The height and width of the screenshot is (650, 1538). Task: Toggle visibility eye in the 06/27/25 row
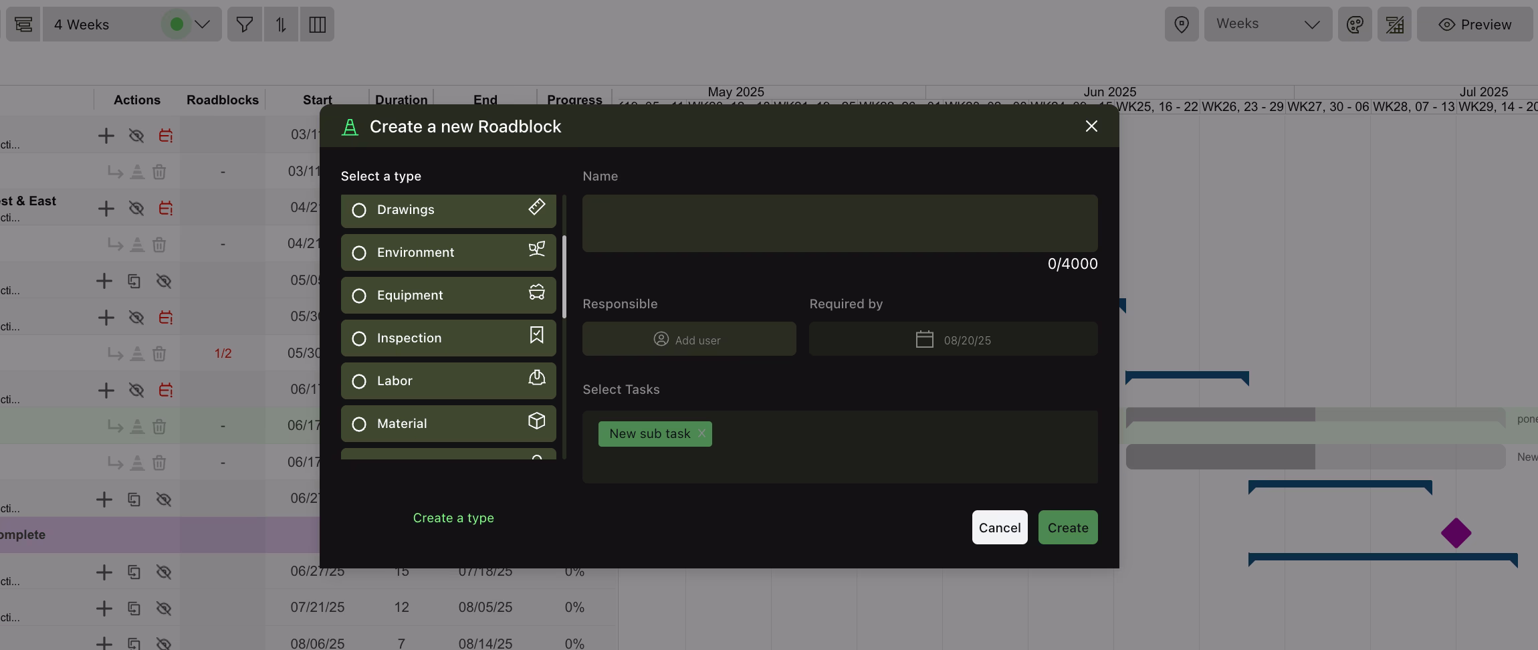tap(164, 572)
